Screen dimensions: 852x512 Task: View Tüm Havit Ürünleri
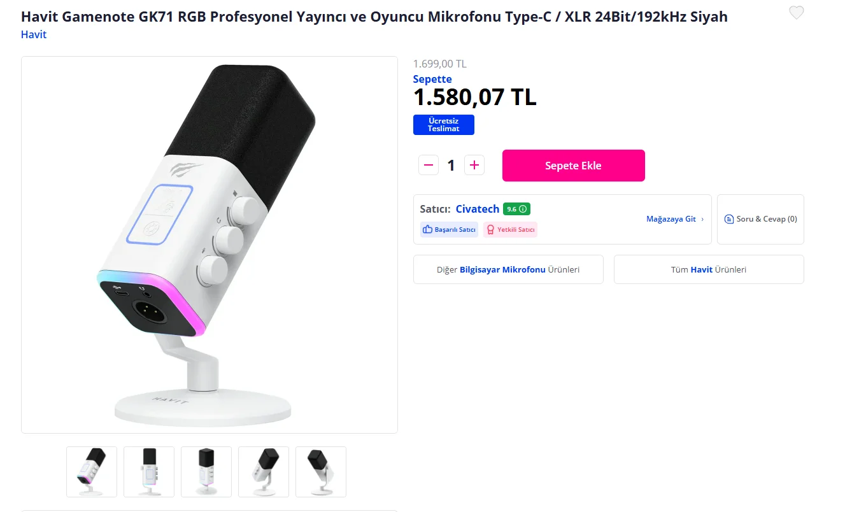(x=709, y=269)
